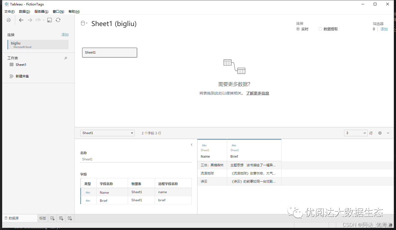Search worksheets with the magnifier icon
This screenshot has height=230, width=396.
tap(66, 58)
